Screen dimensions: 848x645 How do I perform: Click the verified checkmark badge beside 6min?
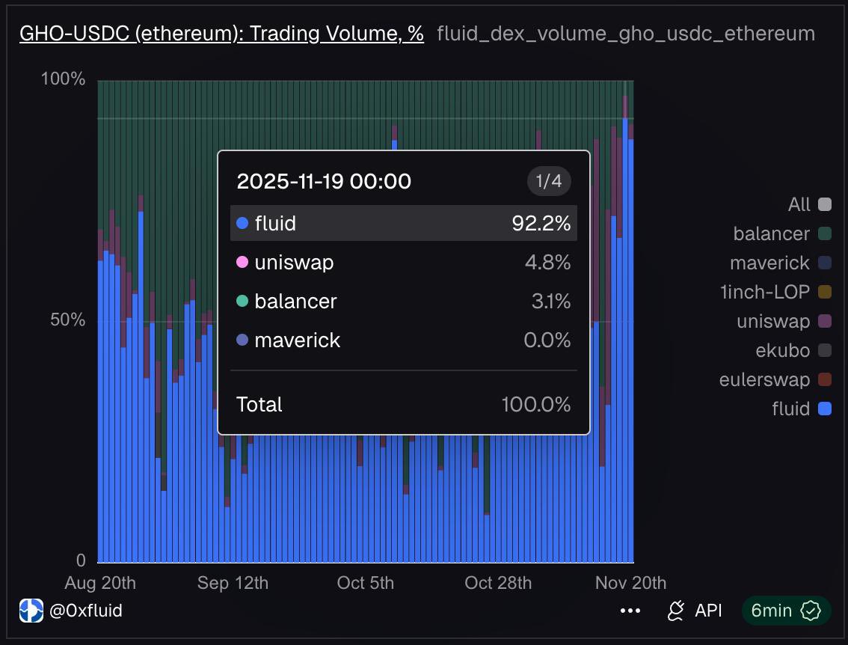tap(811, 611)
